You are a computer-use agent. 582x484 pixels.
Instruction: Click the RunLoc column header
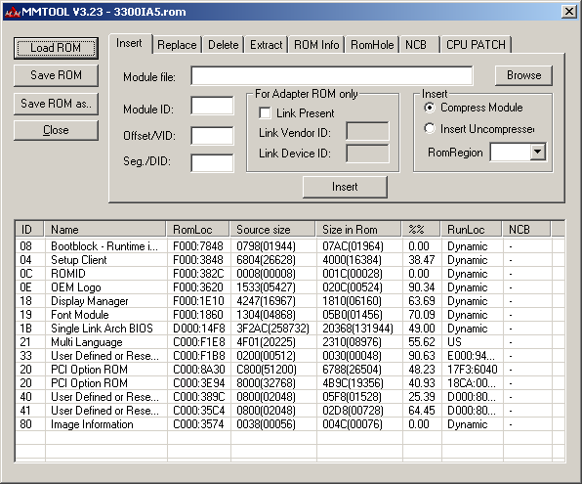click(x=472, y=230)
